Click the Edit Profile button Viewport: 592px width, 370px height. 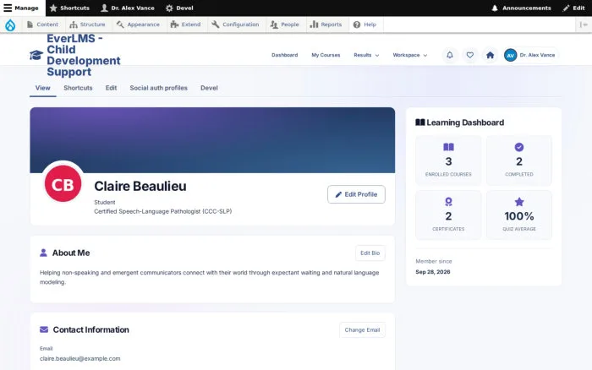[x=356, y=194]
